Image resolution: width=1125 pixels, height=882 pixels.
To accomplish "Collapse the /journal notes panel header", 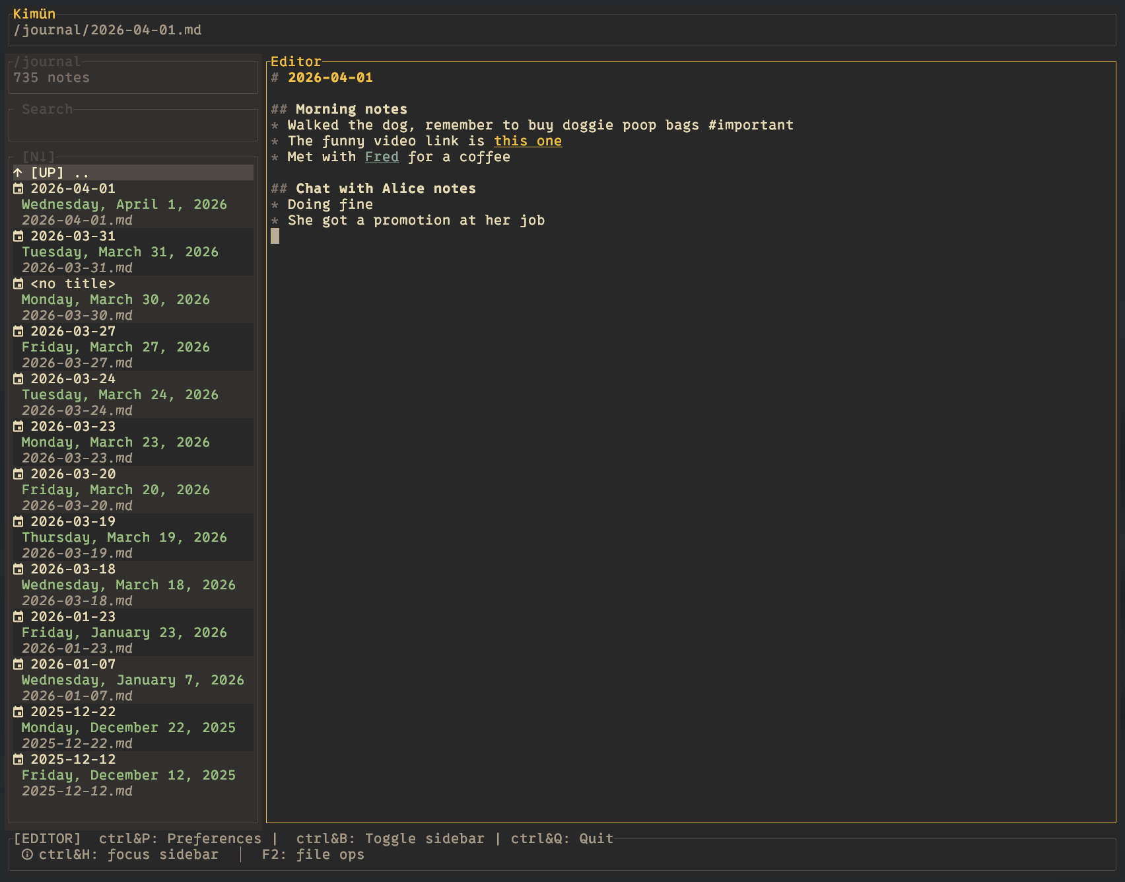I will pos(46,61).
